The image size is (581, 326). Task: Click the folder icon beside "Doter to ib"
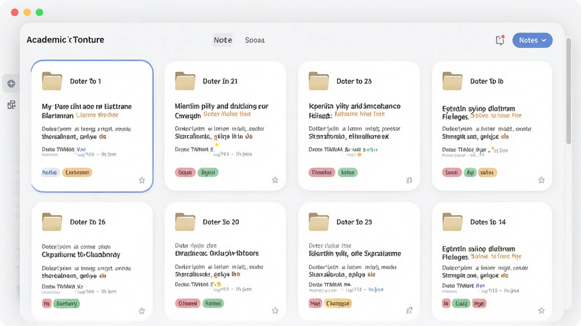click(452, 81)
